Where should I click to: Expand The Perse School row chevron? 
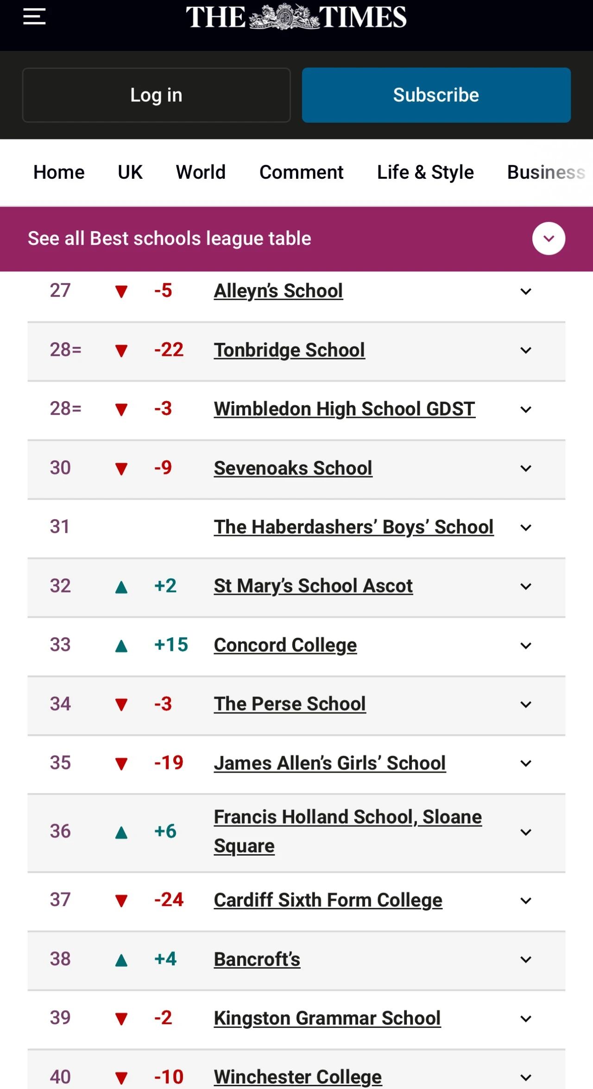pyautogui.click(x=526, y=705)
